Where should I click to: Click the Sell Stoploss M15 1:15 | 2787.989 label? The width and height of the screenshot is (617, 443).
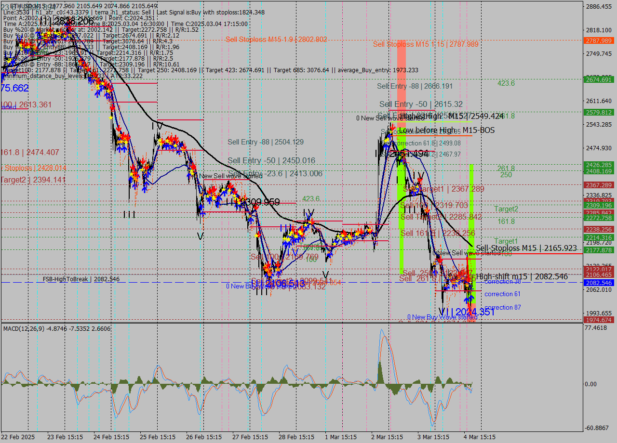(x=426, y=44)
